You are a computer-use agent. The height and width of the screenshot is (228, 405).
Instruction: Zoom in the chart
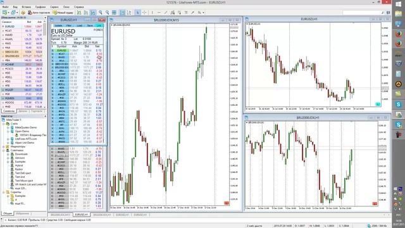(x=100, y=13)
